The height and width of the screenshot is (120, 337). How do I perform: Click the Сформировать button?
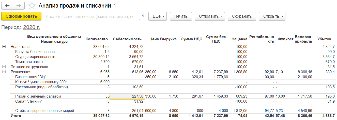point(21,16)
